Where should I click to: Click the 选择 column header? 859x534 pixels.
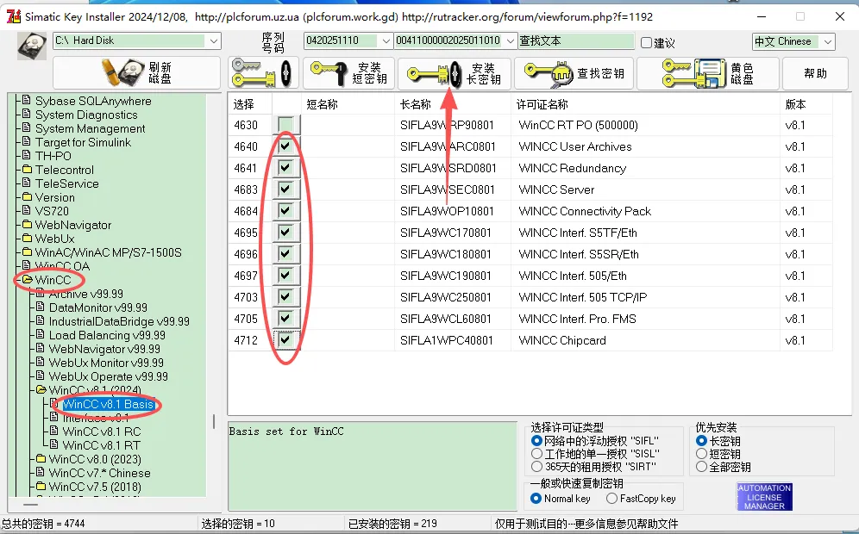pyautogui.click(x=250, y=104)
